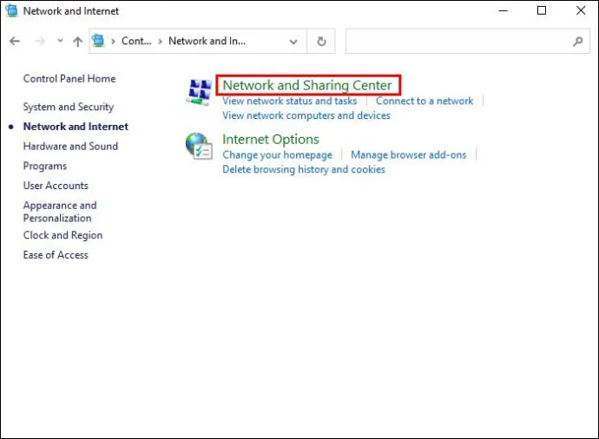Expand the address bar history chevron

[293, 42]
